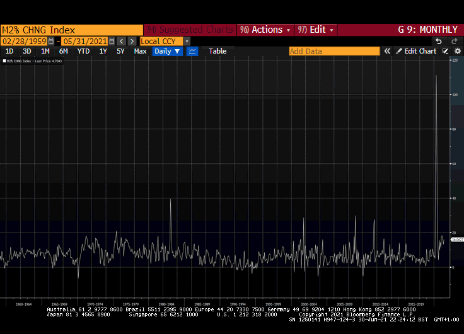This screenshot has width=464, height=334.
Task: Open the end date calendar picker
Action: click(x=112, y=41)
